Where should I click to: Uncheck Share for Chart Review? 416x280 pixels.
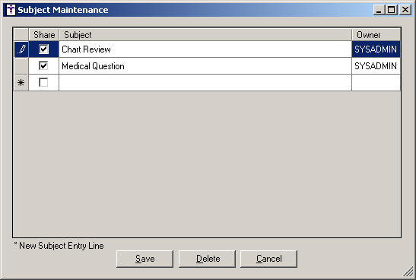43,49
